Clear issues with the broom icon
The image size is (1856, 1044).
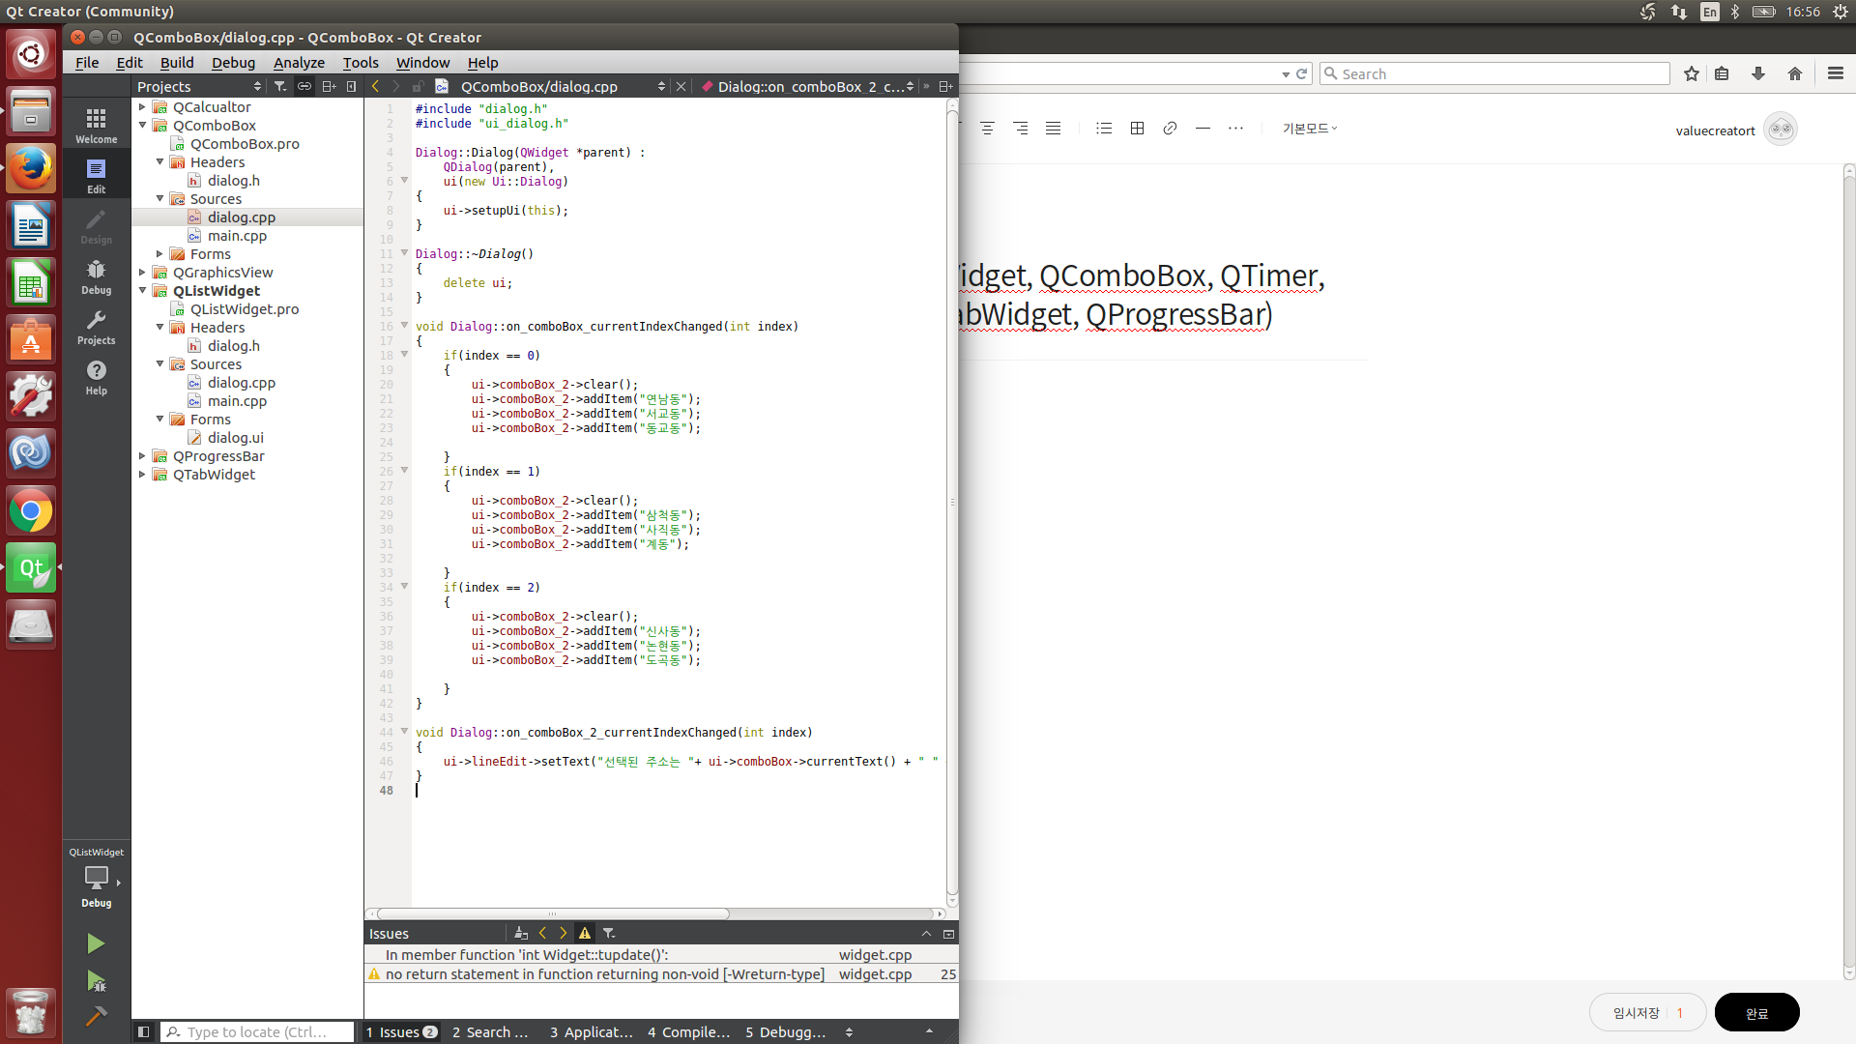pos(521,933)
